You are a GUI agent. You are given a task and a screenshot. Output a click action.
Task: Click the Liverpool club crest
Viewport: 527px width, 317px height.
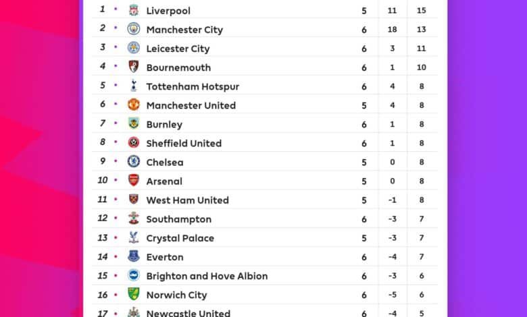pyautogui.click(x=133, y=10)
